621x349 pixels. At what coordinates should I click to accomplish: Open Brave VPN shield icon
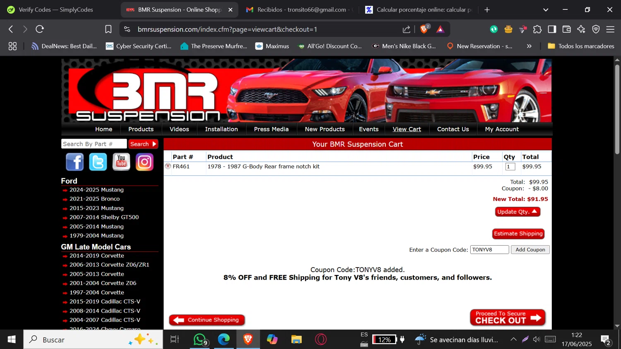(596, 29)
